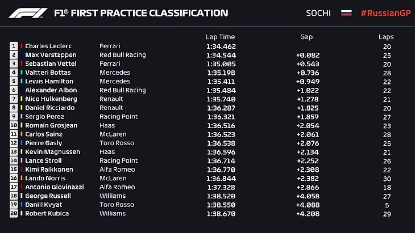415x233 pixels.
Task: Click Daniil Kvyat's lap count 5
Action: point(387,205)
